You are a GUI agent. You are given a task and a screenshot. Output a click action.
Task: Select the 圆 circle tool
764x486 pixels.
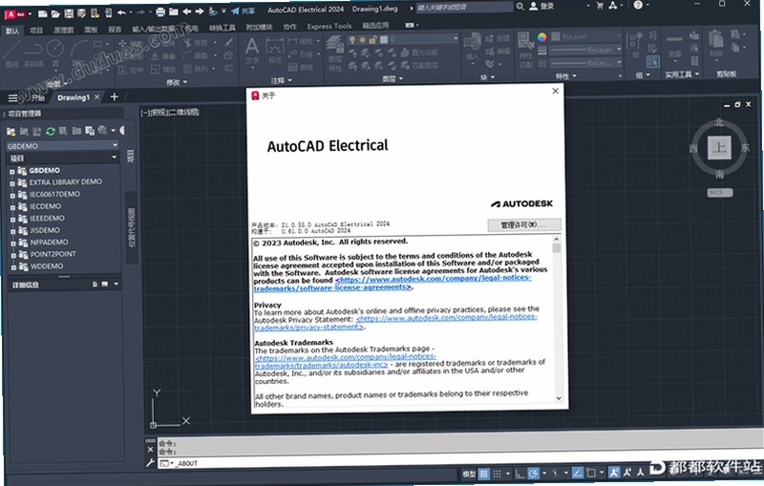pyautogui.click(x=55, y=53)
